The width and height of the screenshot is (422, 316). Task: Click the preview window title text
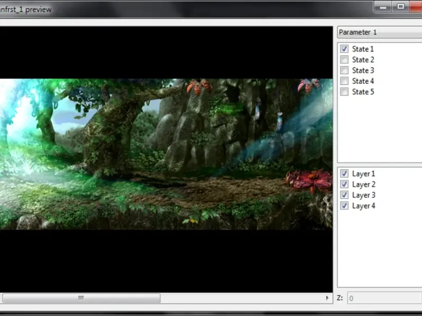25,9
